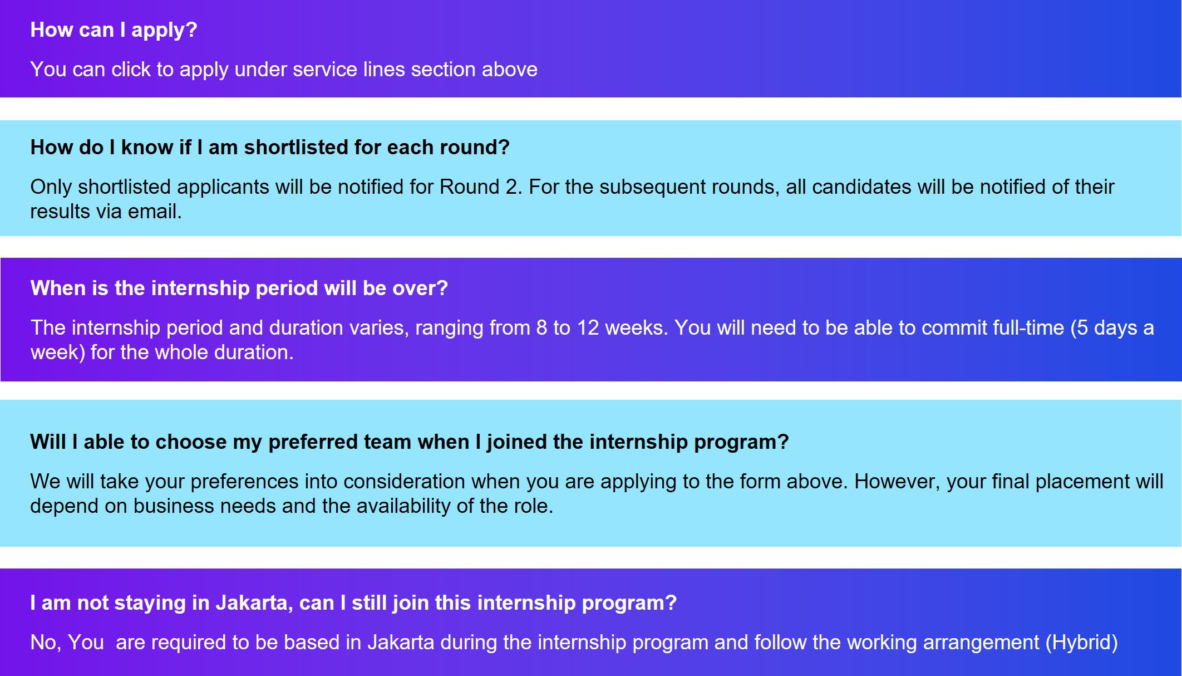The height and width of the screenshot is (676, 1182).
Task: Select the question about when the internship ends
Action: coord(239,288)
